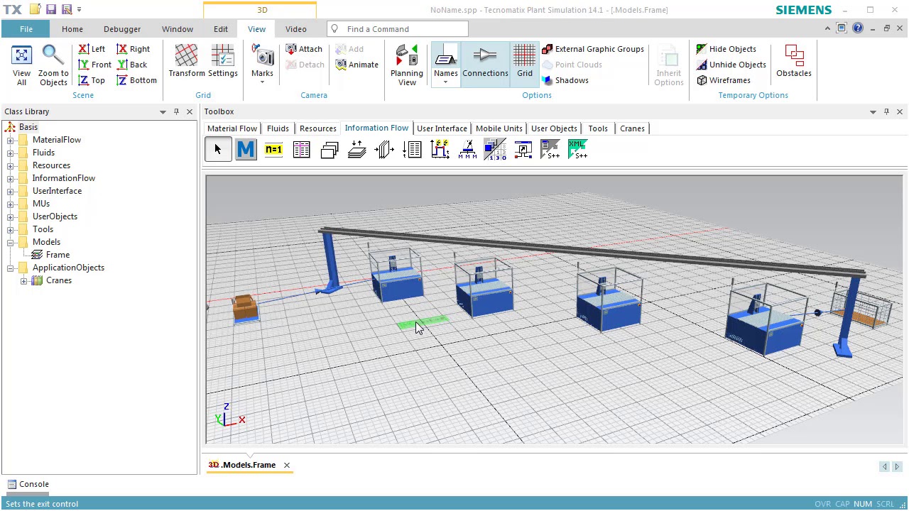
Task: Select the QueueFile object icon
Action: point(384,150)
